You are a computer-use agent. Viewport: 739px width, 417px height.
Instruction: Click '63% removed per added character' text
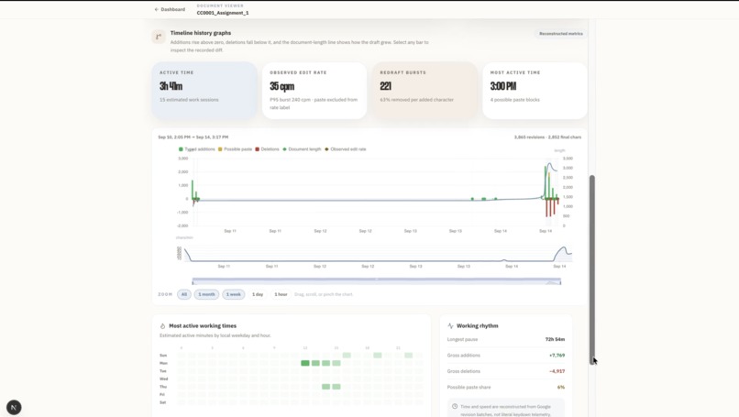[416, 100]
